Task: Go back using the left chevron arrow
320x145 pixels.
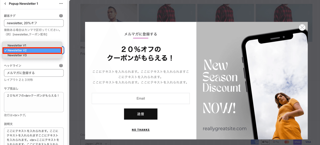Action: click(5, 4)
